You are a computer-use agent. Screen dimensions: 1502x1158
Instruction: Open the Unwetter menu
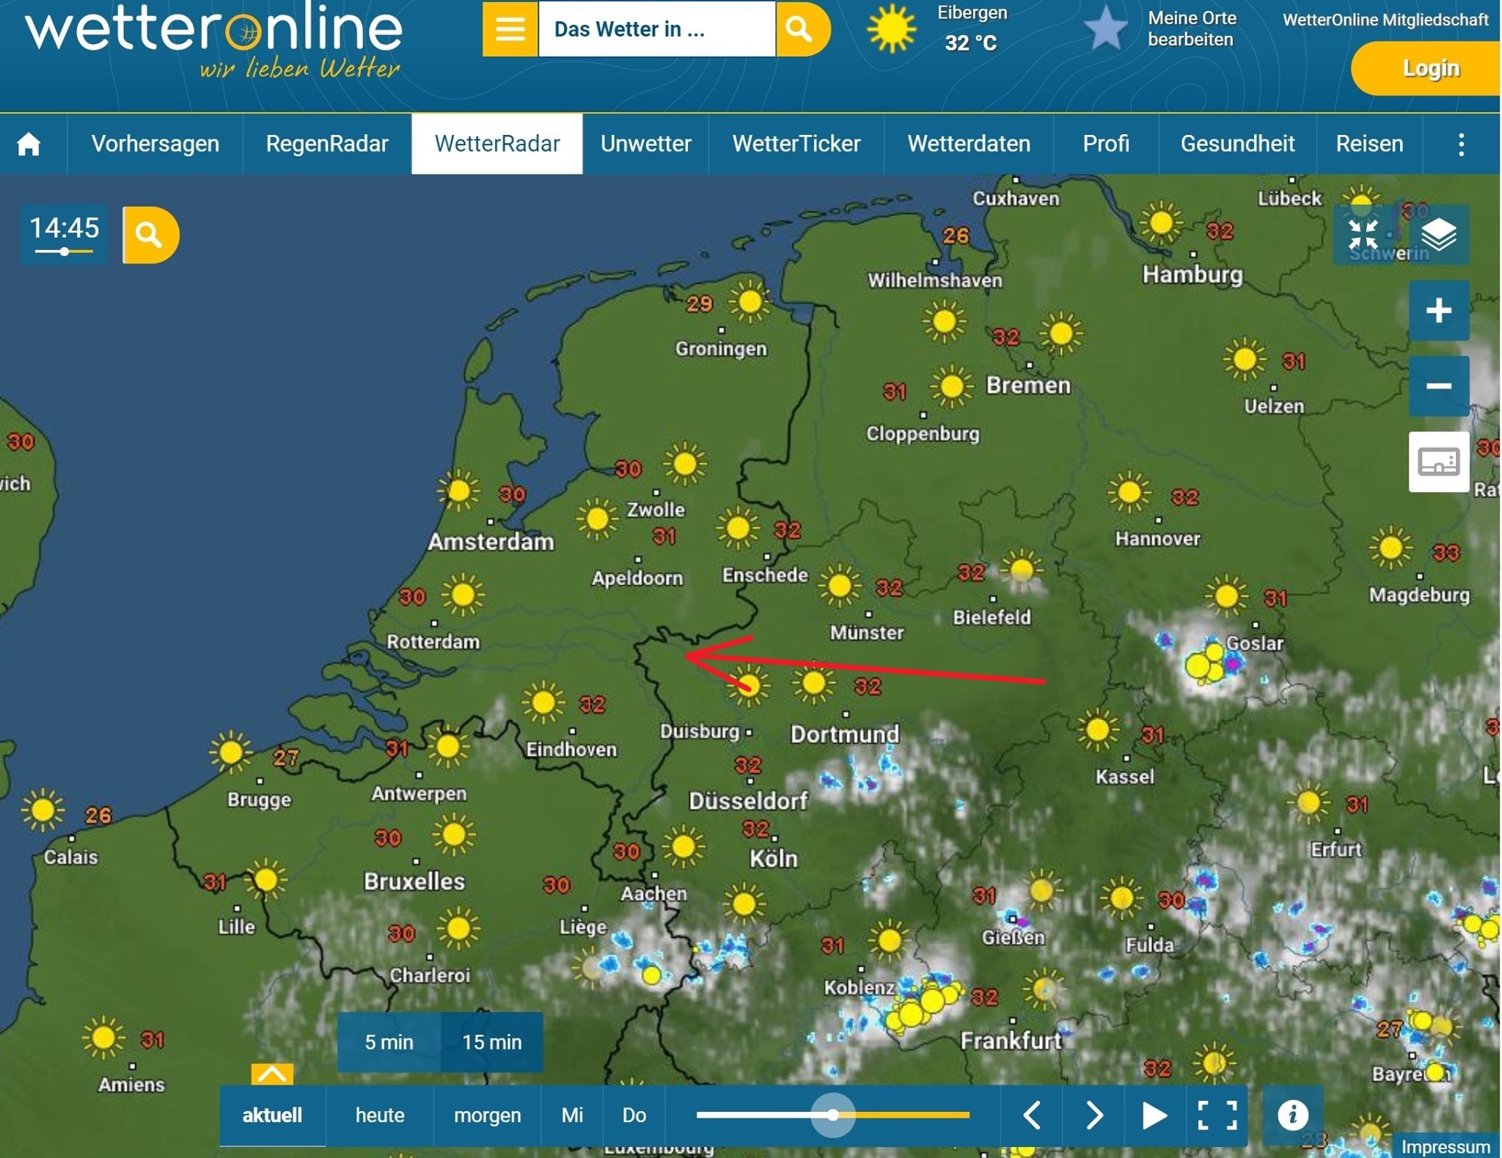(x=646, y=144)
